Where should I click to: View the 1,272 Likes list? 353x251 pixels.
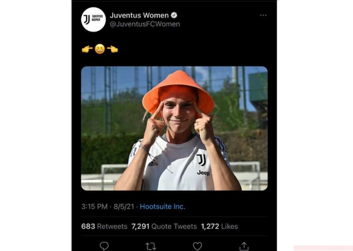[x=219, y=226]
